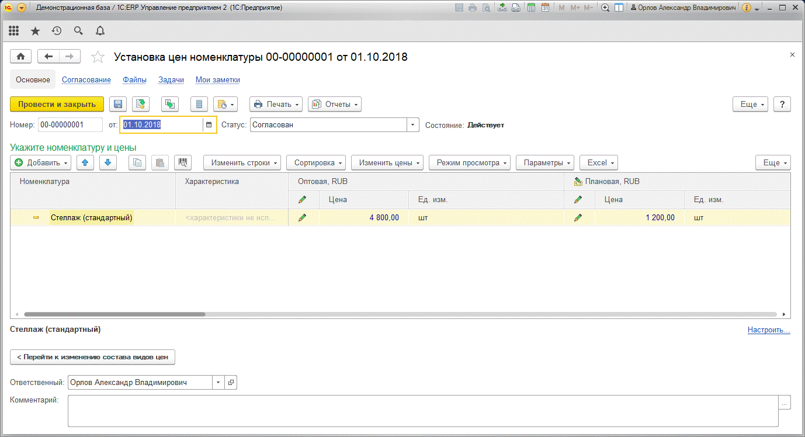The width and height of the screenshot is (805, 437).
Task: Open the Ответственный field's open-form icon
Action: pyautogui.click(x=231, y=382)
